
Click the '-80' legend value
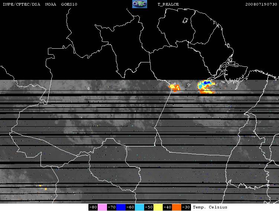coord(93,207)
